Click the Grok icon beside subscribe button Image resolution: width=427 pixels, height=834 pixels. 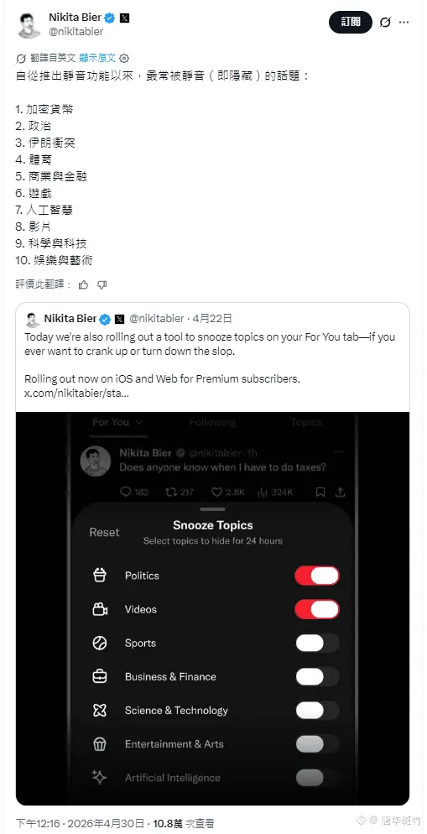385,23
